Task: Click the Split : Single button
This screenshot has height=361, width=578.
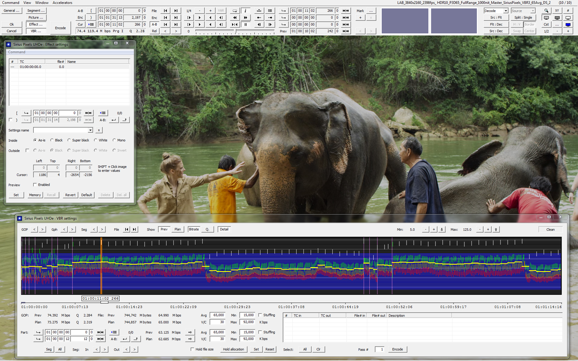Action: point(523,18)
